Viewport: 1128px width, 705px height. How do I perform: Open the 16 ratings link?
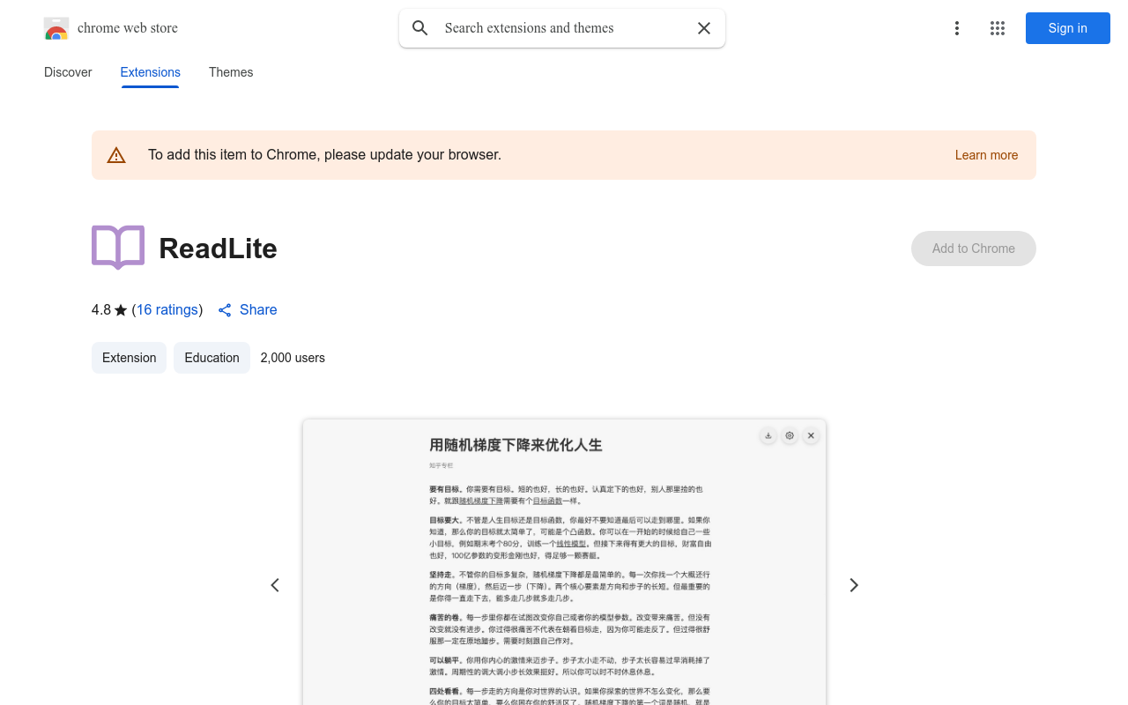[x=167, y=309]
